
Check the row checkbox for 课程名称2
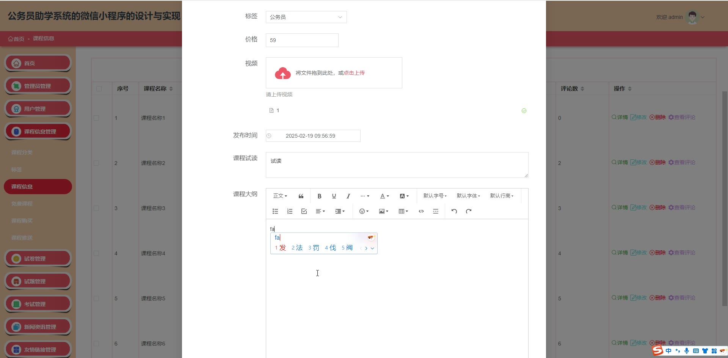(96, 163)
